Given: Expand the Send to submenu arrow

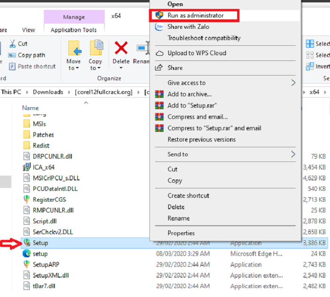Looking at the screenshot, I should [x=293, y=154].
